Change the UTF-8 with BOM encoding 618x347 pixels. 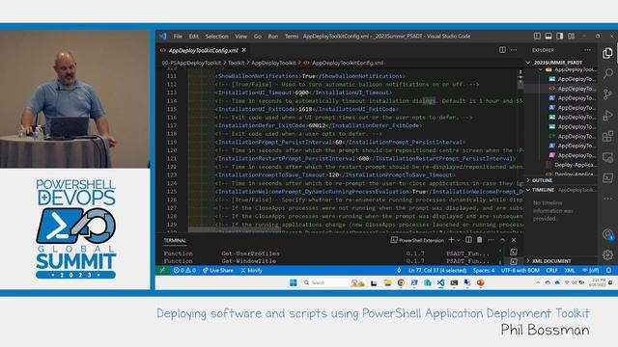click(520, 270)
